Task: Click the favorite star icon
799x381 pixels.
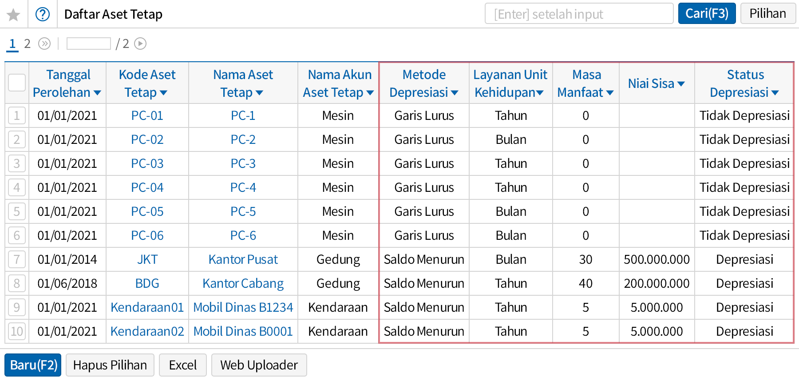Action: click(14, 15)
